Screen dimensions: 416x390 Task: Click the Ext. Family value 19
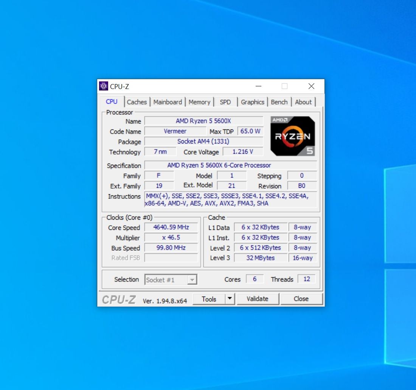[x=159, y=186]
